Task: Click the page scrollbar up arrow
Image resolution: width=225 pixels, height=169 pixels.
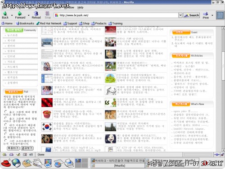Action: [223, 28]
